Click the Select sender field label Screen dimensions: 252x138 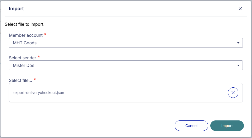click(23, 58)
